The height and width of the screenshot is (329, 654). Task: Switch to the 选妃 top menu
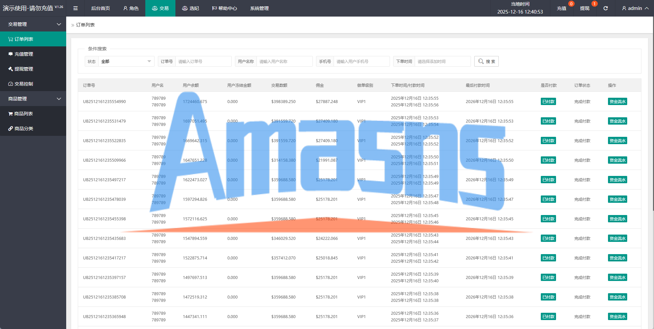[x=190, y=8]
